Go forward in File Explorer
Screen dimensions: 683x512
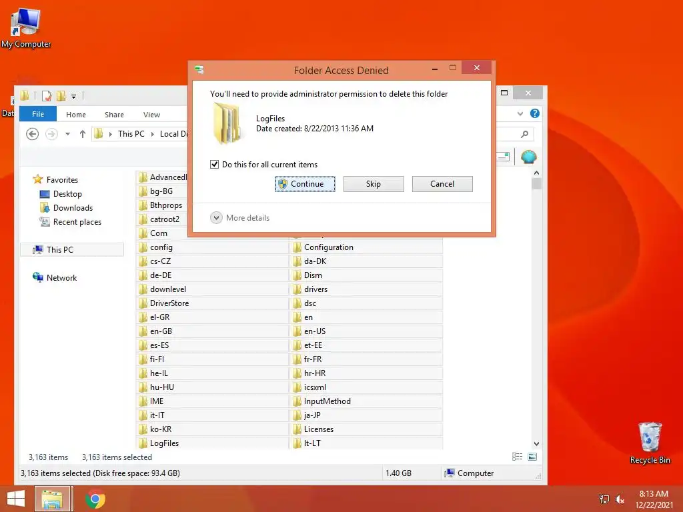(51, 133)
